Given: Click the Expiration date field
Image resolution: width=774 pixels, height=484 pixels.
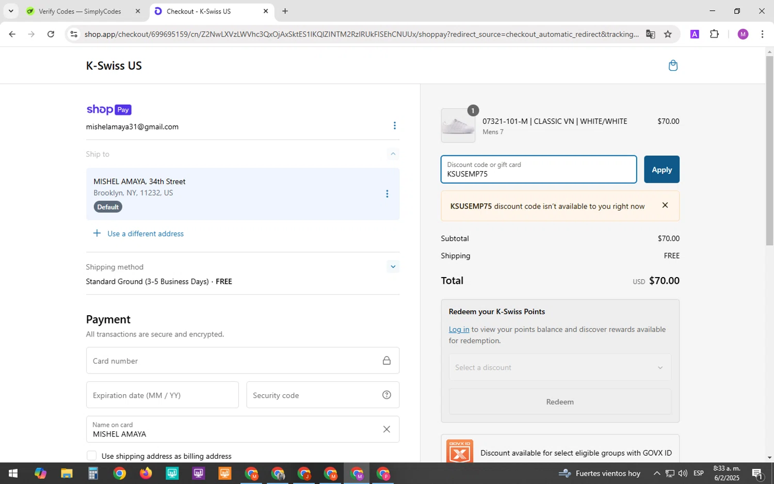Looking at the screenshot, I should point(163,395).
